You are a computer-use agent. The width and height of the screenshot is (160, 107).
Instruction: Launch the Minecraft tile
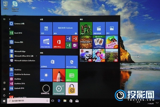pos(86,42)
